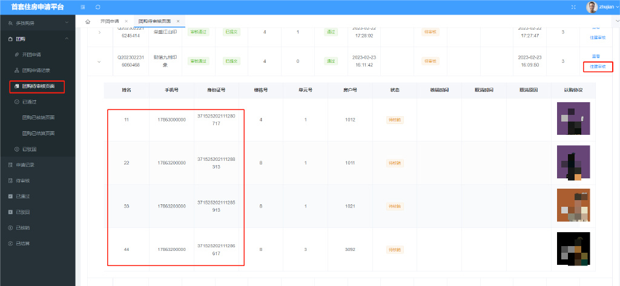620x286 pixels.
Task: Go to the home tab icon
Action: pyautogui.click(x=88, y=21)
